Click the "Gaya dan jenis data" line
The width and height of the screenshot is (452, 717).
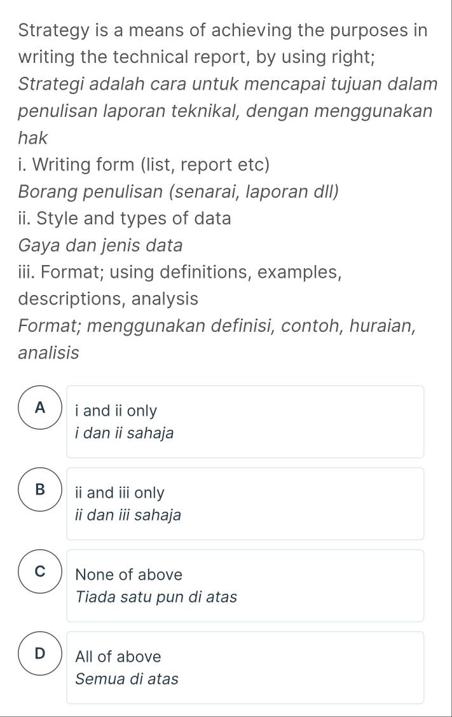(100, 245)
